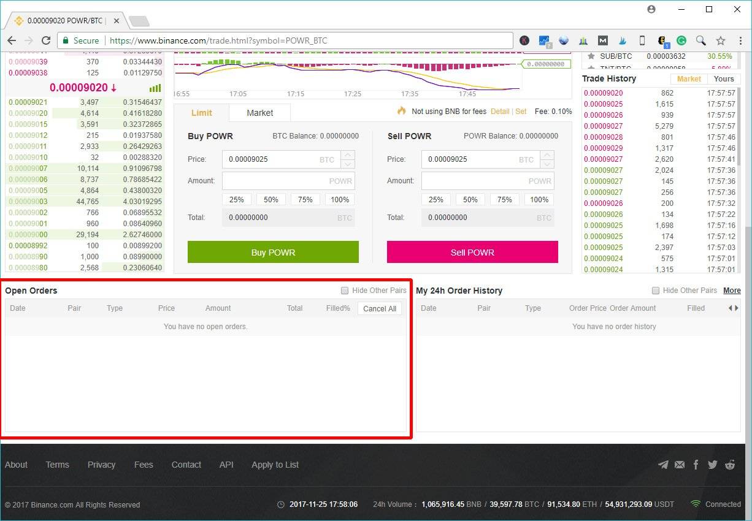Viewport: 752px width, 521px height.
Task: Choose 75% of balance for Sell POWR
Action: (x=505, y=200)
